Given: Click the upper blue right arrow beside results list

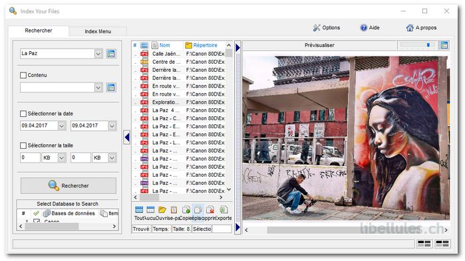Looking at the screenshot, I should point(237,47).
